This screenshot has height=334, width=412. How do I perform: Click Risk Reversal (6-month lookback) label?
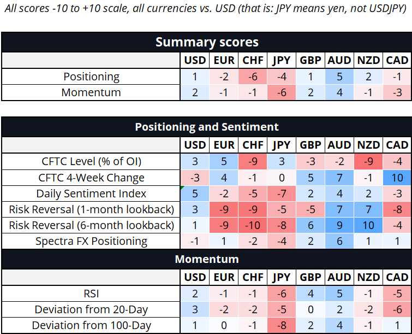tap(92, 225)
